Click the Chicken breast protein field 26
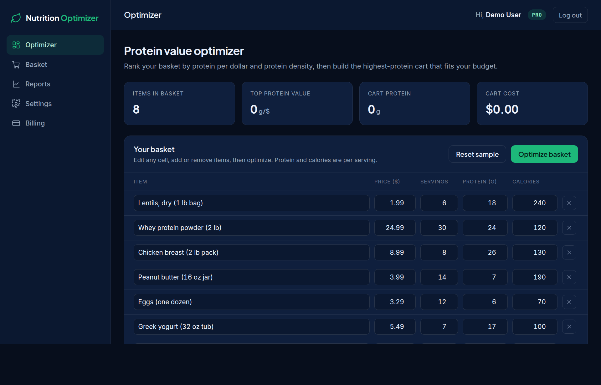The width and height of the screenshot is (601, 385). (485, 253)
